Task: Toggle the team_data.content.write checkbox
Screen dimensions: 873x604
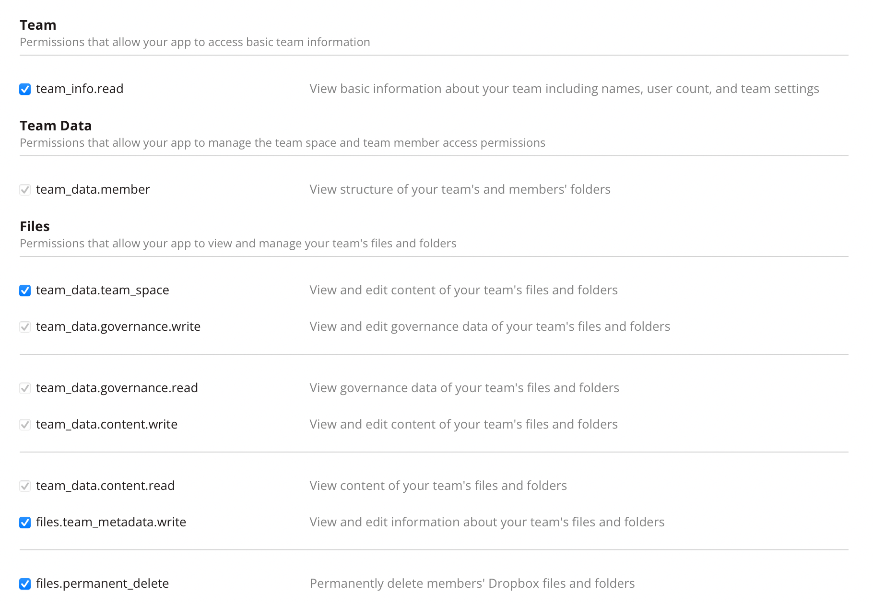Action: 25,424
